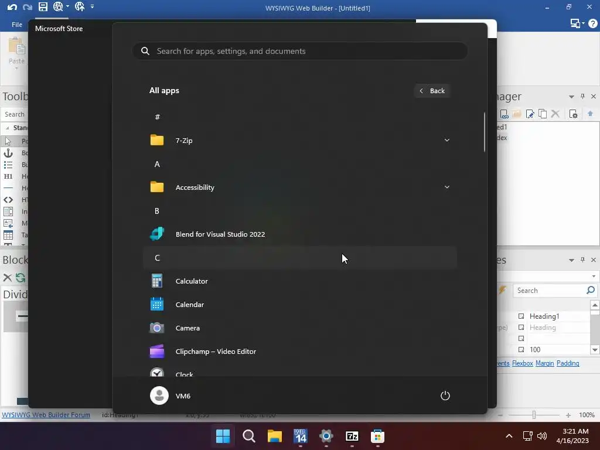Click the Blocks panel delete X icon
The image size is (600, 450).
(x=7, y=278)
